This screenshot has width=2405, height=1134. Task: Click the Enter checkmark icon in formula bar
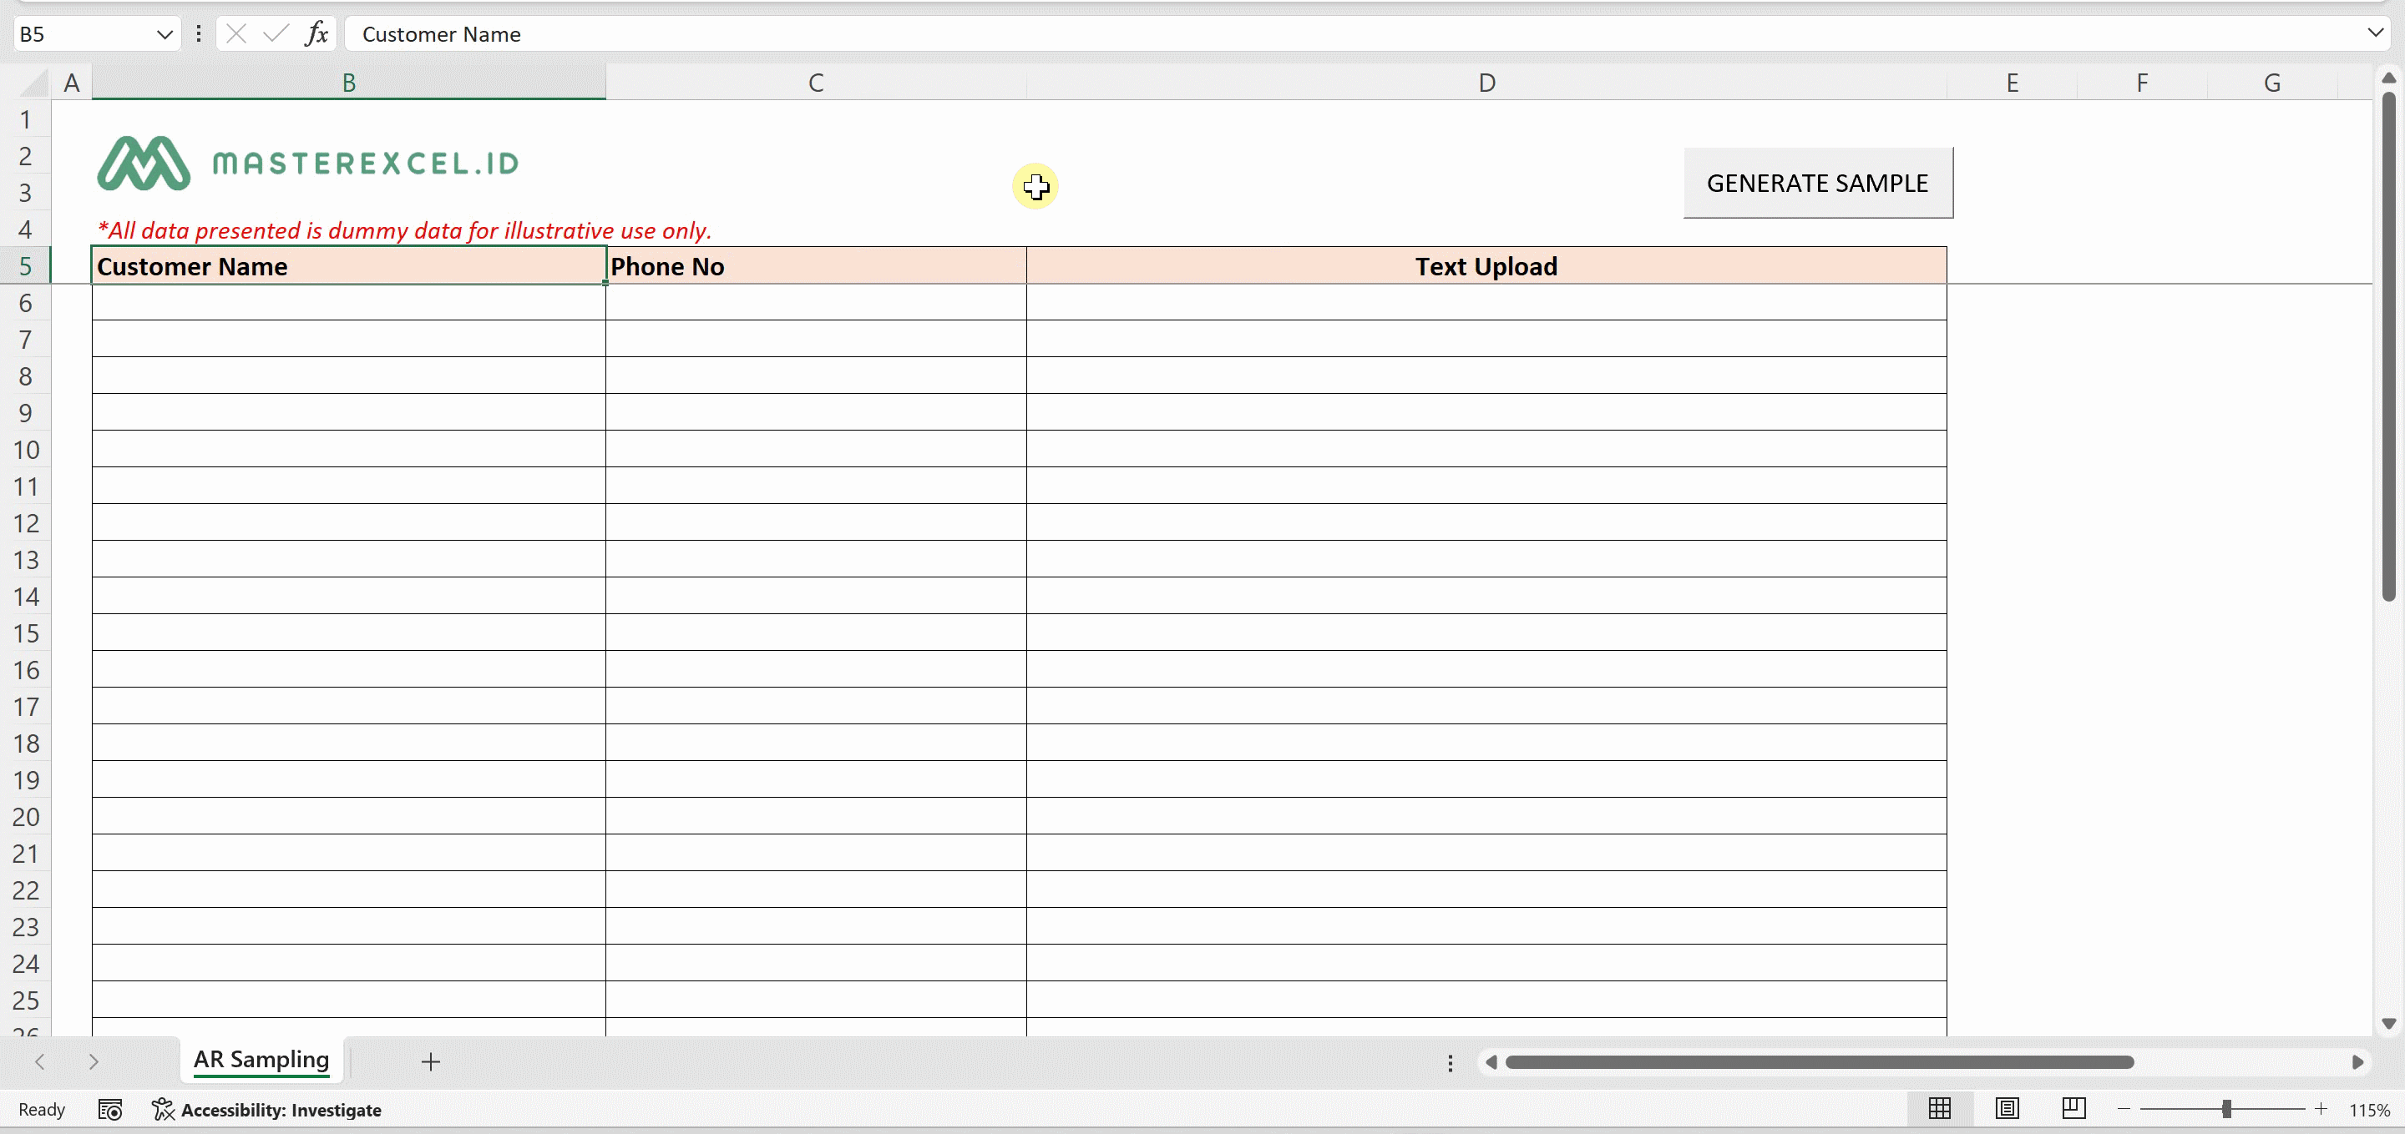click(276, 34)
